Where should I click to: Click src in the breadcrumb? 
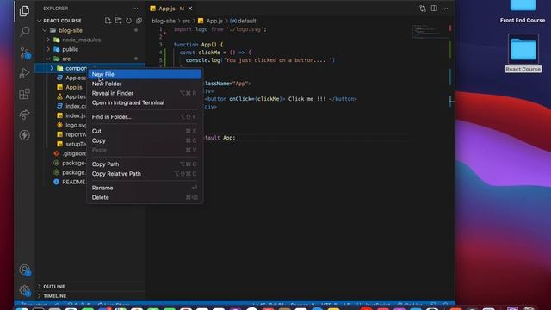186,21
